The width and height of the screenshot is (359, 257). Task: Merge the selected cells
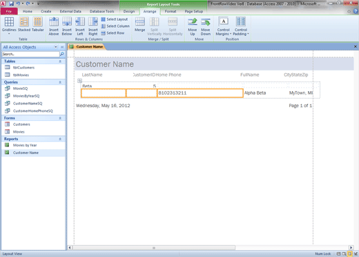pos(139,25)
